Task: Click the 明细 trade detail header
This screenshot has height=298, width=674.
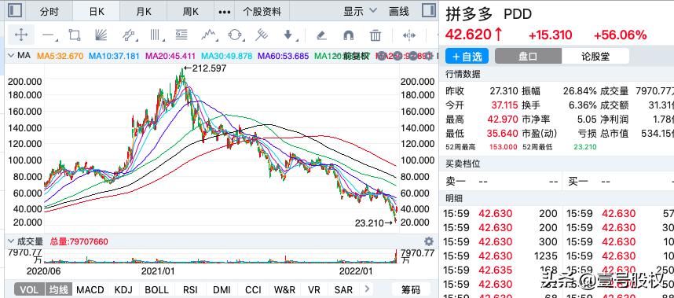Action: click(x=454, y=199)
